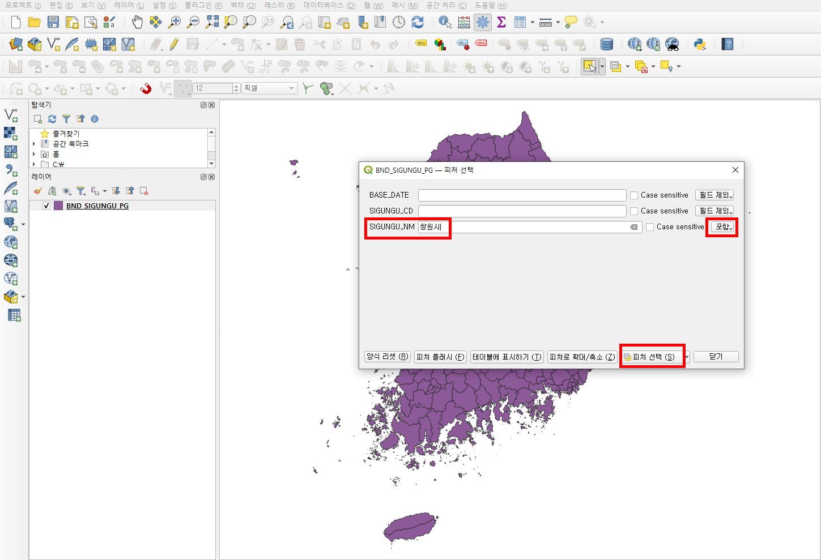Expand the 공간 북마크 tree item

34,144
